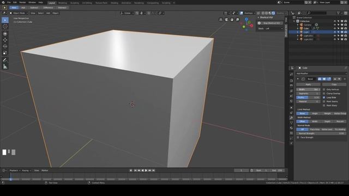Toggle the Overlays button in viewport header

pos(242,13)
